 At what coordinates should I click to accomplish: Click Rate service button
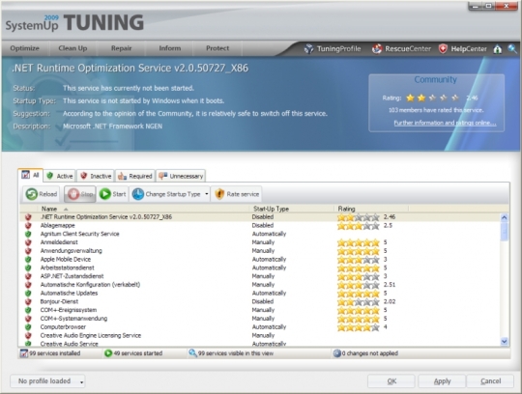click(x=237, y=194)
